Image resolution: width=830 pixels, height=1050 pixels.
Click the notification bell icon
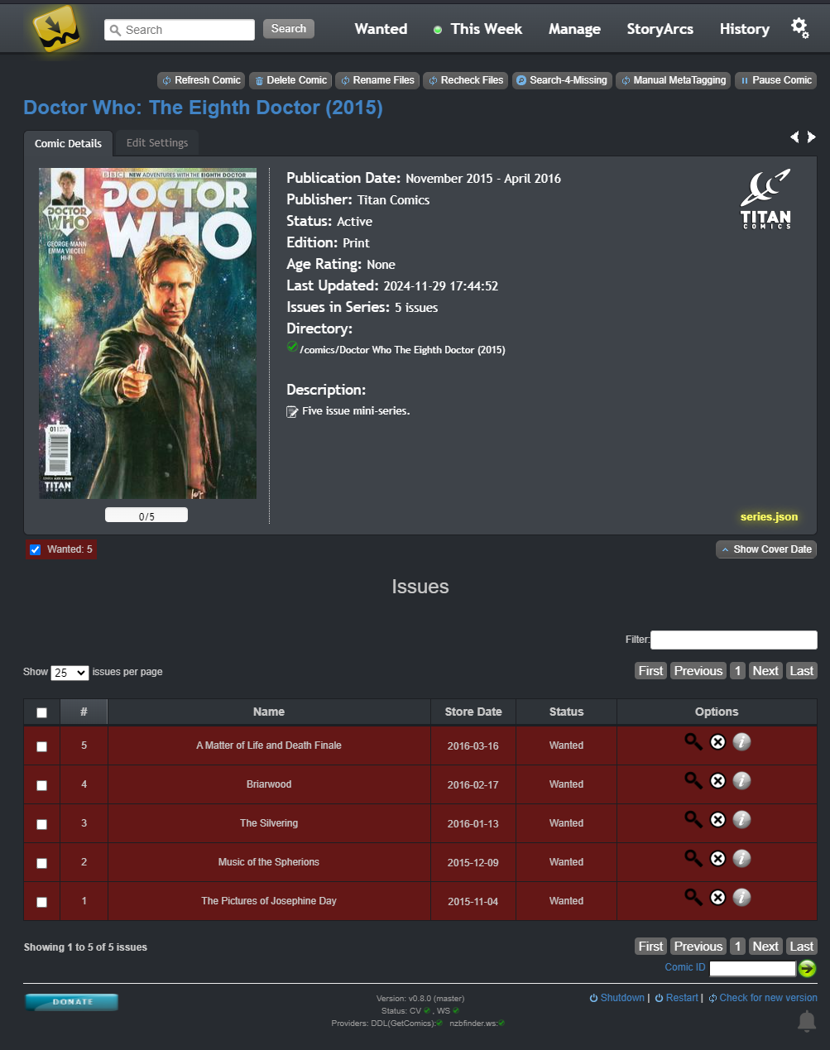click(x=806, y=1021)
